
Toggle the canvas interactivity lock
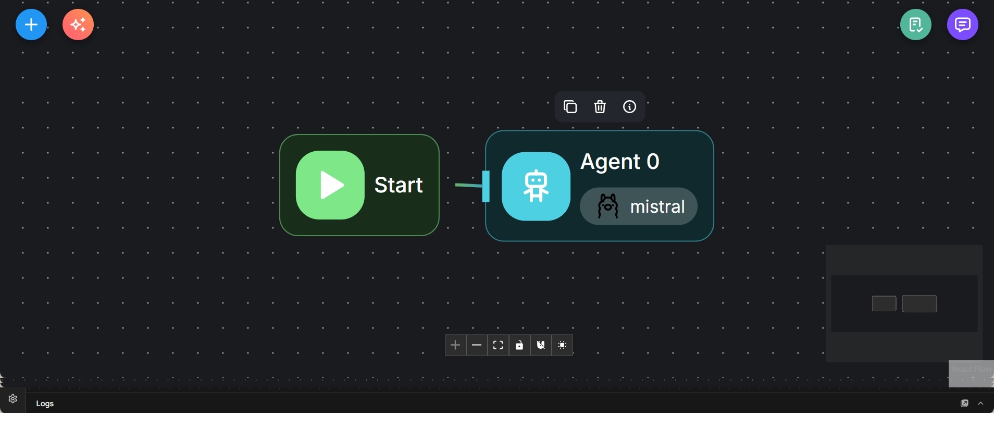coord(519,346)
